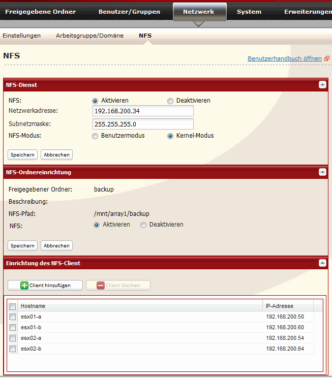Select Kernel-Modus radio button

pyautogui.click(x=171, y=136)
